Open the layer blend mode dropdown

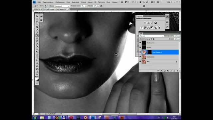(x=151, y=36)
